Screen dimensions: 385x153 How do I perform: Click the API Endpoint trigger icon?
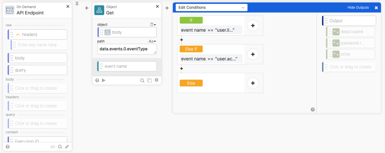(10, 10)
